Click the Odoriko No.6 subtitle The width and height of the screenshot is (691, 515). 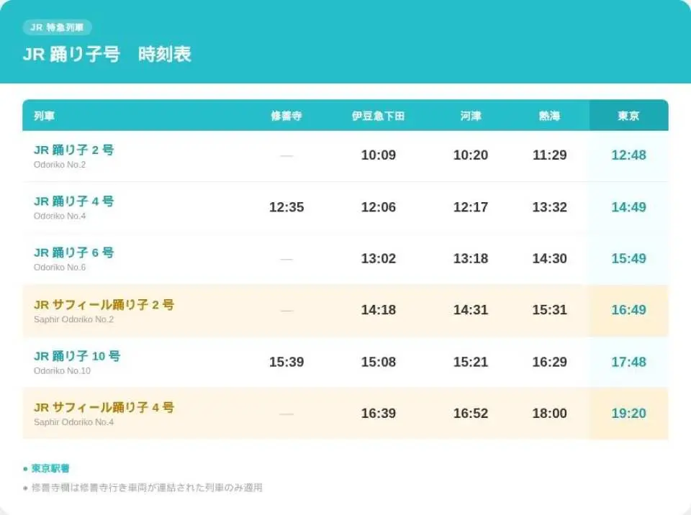[x=60, y=268]
